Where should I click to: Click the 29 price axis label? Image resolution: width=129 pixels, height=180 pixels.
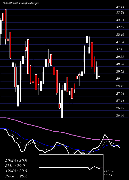(118, 79)
